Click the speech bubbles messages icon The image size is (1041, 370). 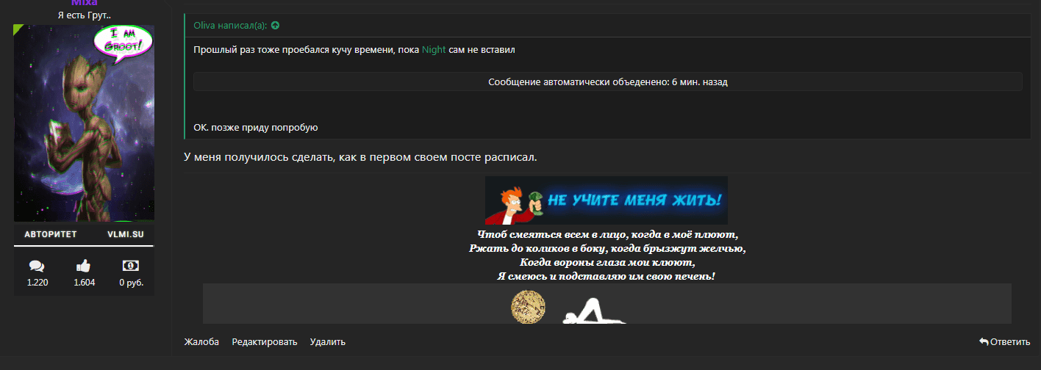click(x=37, y=266)
